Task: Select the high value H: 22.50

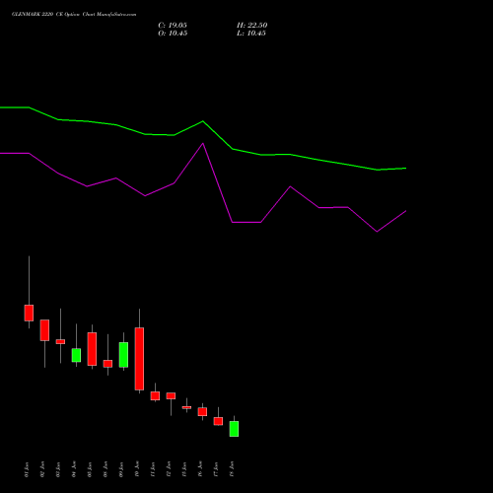Action: click(x=252, y=26)
